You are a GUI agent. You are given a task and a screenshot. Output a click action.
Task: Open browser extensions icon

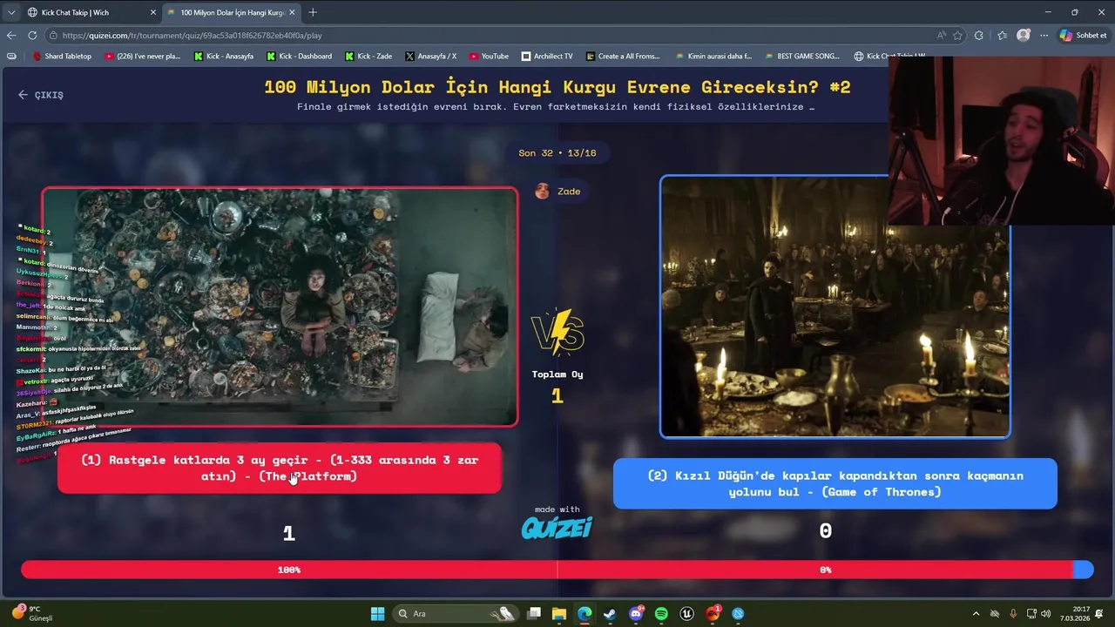pos(979,36)
